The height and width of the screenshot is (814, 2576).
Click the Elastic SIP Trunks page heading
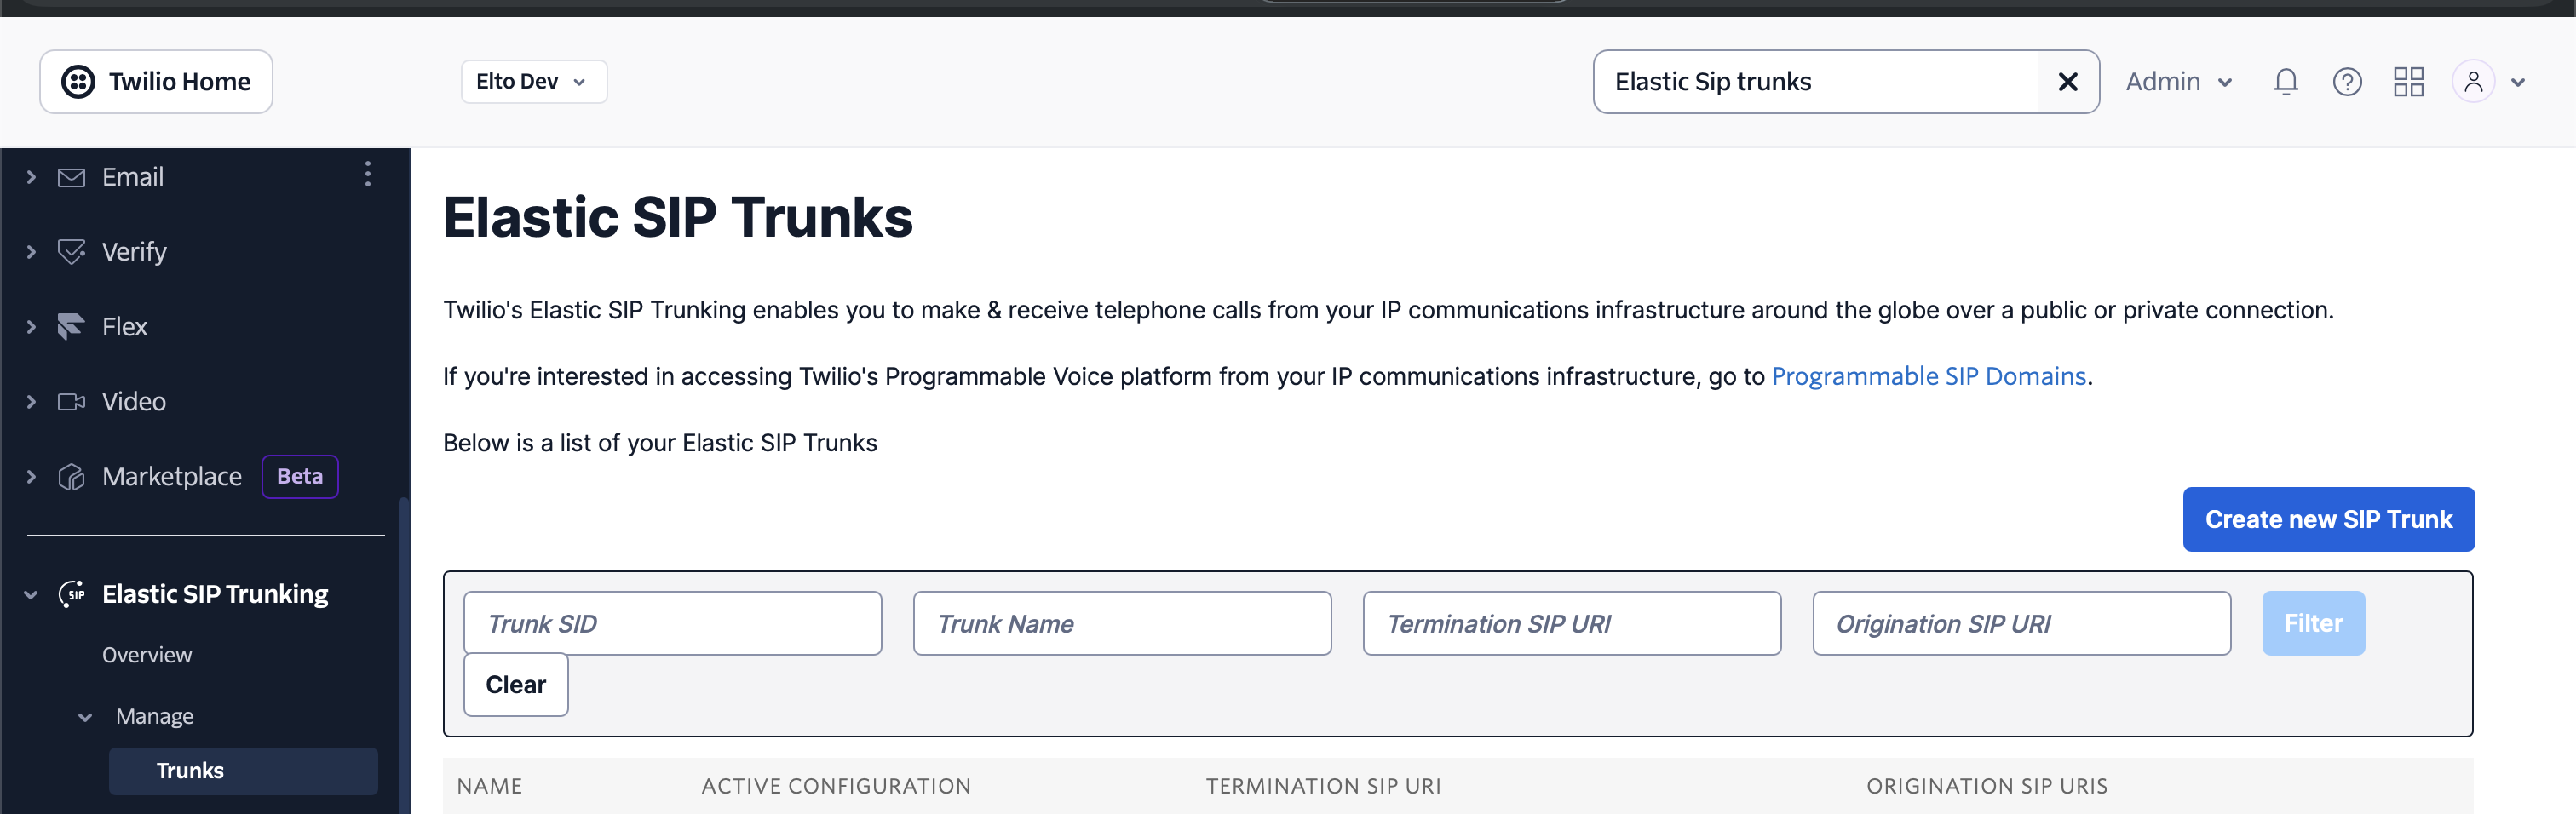pos(678,217)
